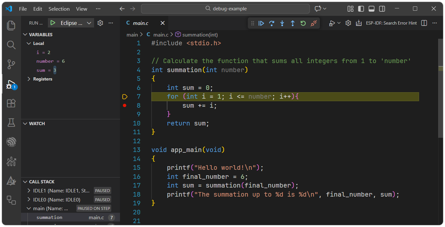
Task: Click the red breakpoint on line 8
Action: 125,105
